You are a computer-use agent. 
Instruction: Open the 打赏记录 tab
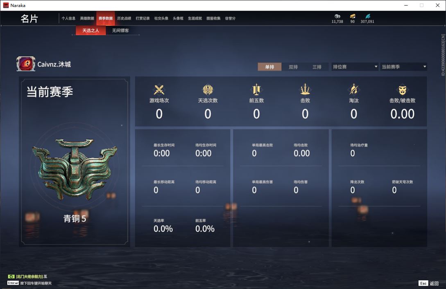[143, 18]
